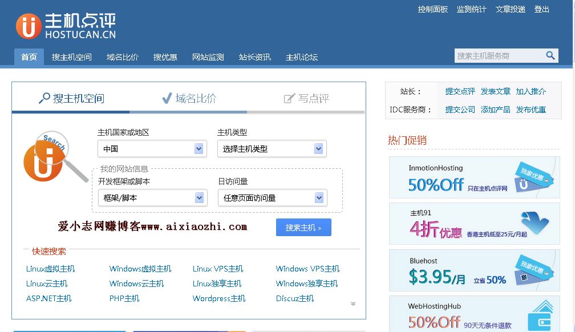
Task: Click the 提交点评 link
Action: tap(460, 91)
